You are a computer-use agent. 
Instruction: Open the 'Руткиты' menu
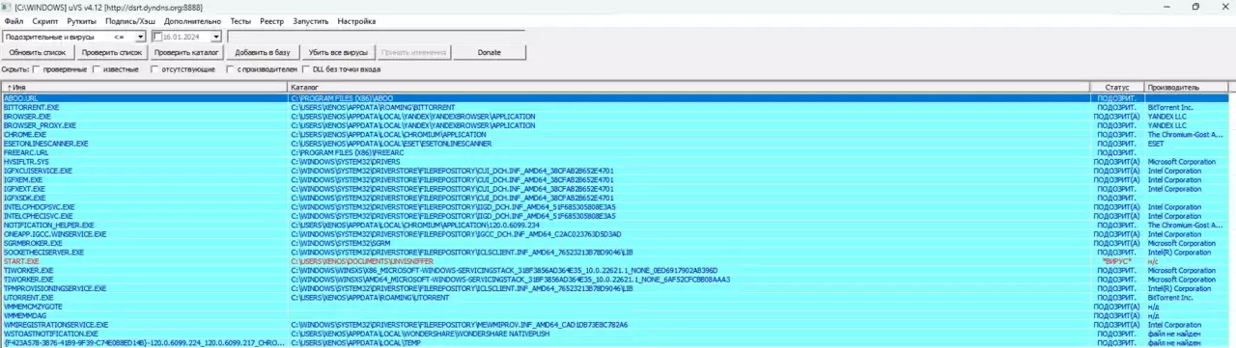click(x=82, y=20)
